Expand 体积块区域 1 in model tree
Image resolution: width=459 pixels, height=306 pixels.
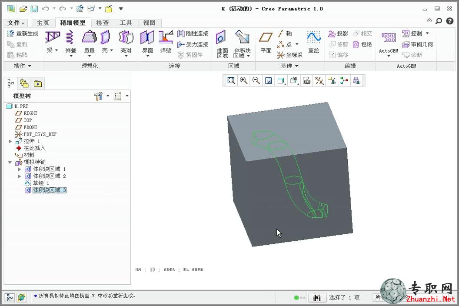click(19, 169)
